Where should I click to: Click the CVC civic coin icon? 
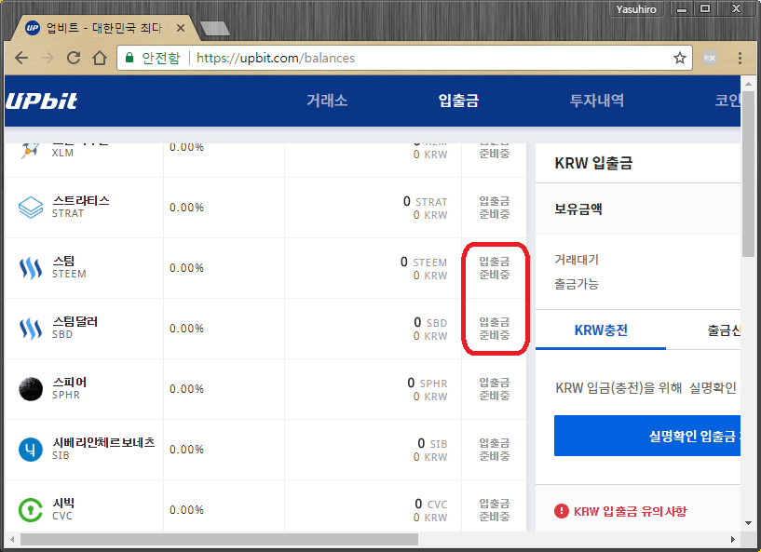tap(31, 510)
